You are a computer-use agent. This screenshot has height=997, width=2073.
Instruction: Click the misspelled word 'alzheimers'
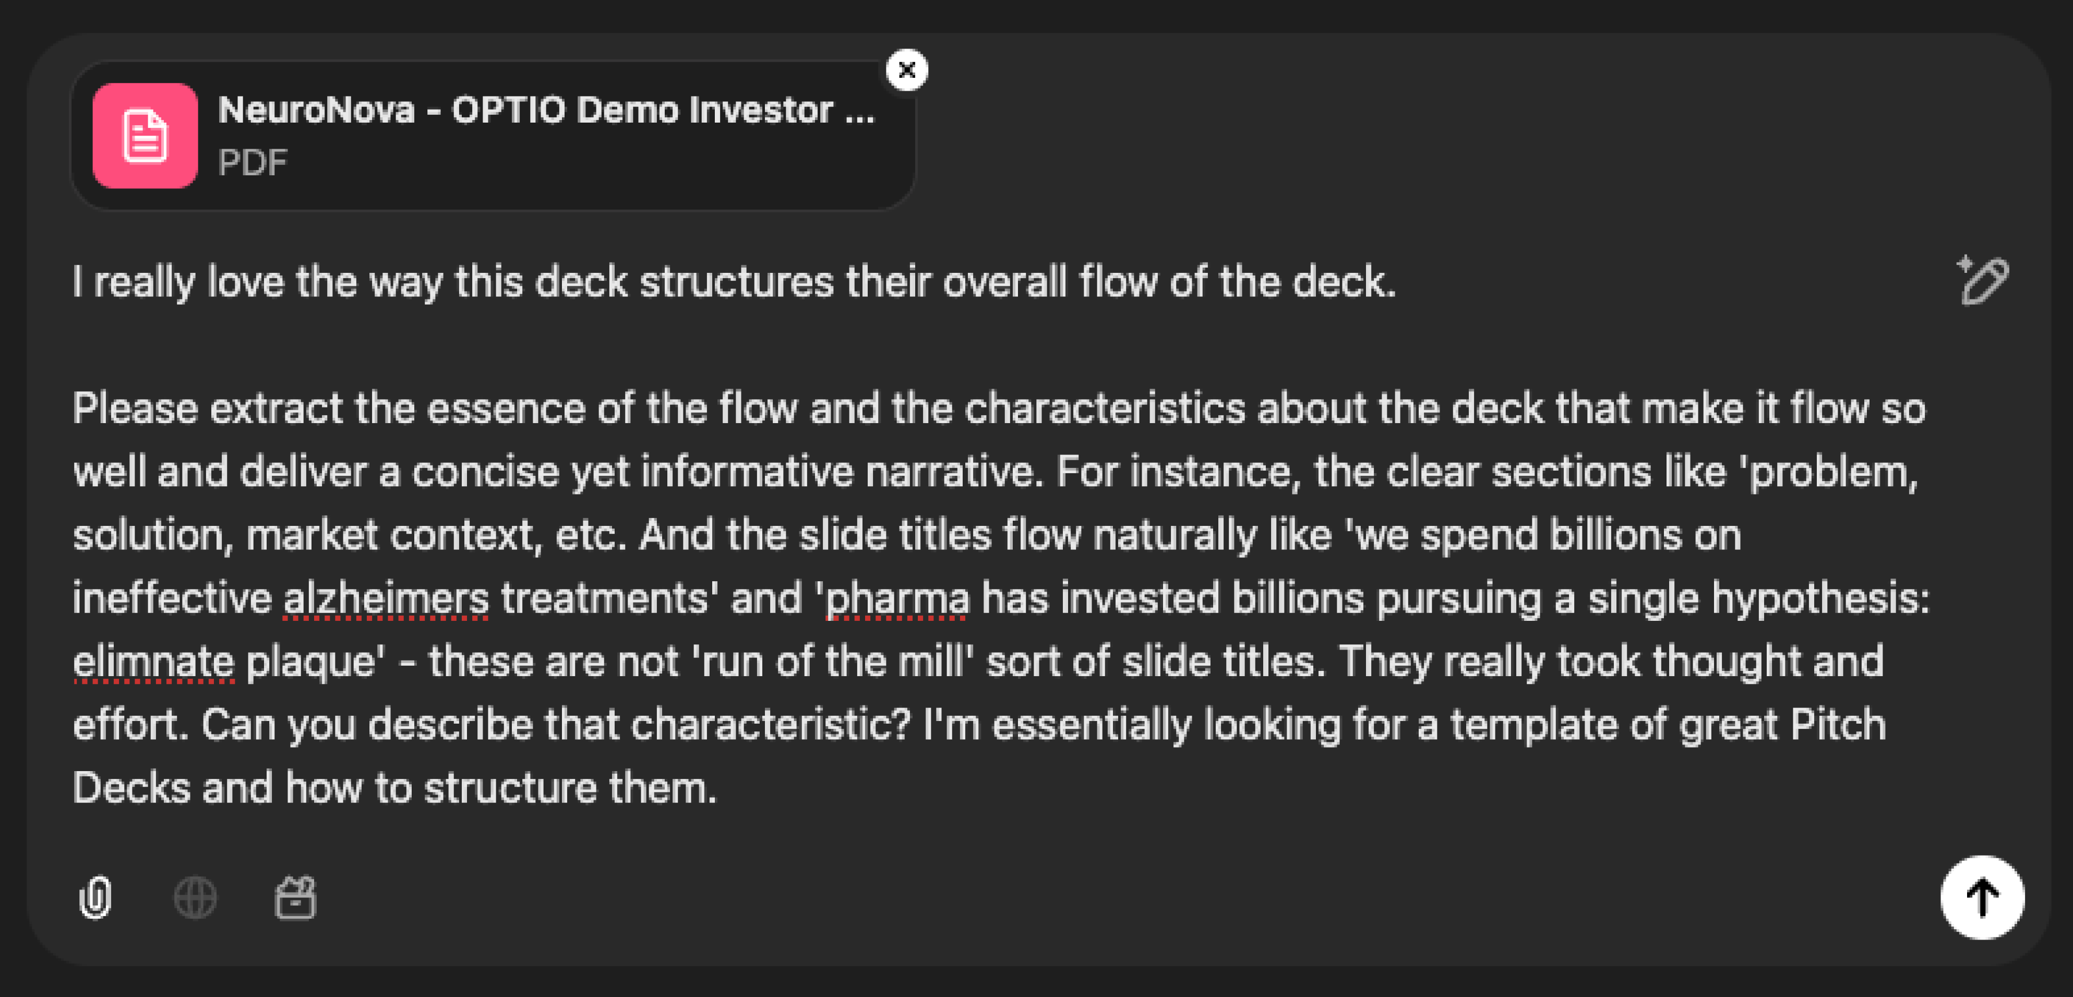pyautogui.click(x=386, y=599)
